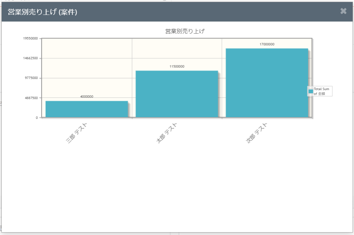Click the 太郎 テスト bar in the chart
354x235 pixels.
177,94
